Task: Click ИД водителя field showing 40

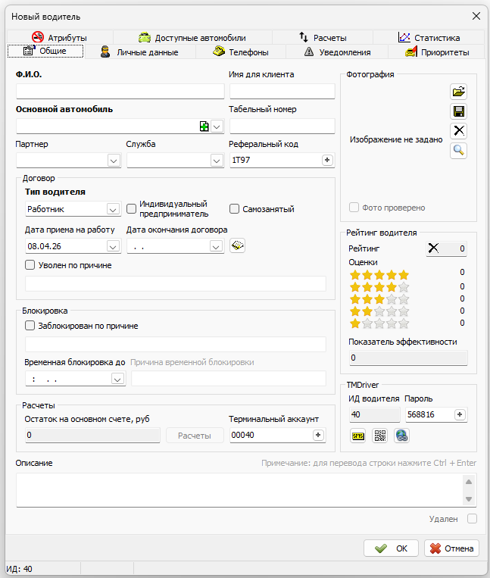Action: coord(374,414)
